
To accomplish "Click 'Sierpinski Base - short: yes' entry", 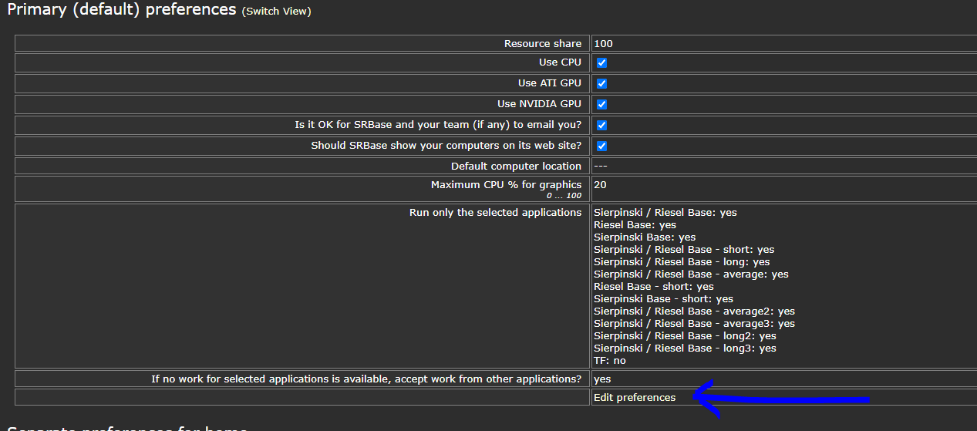I will (x=663, y=299).
